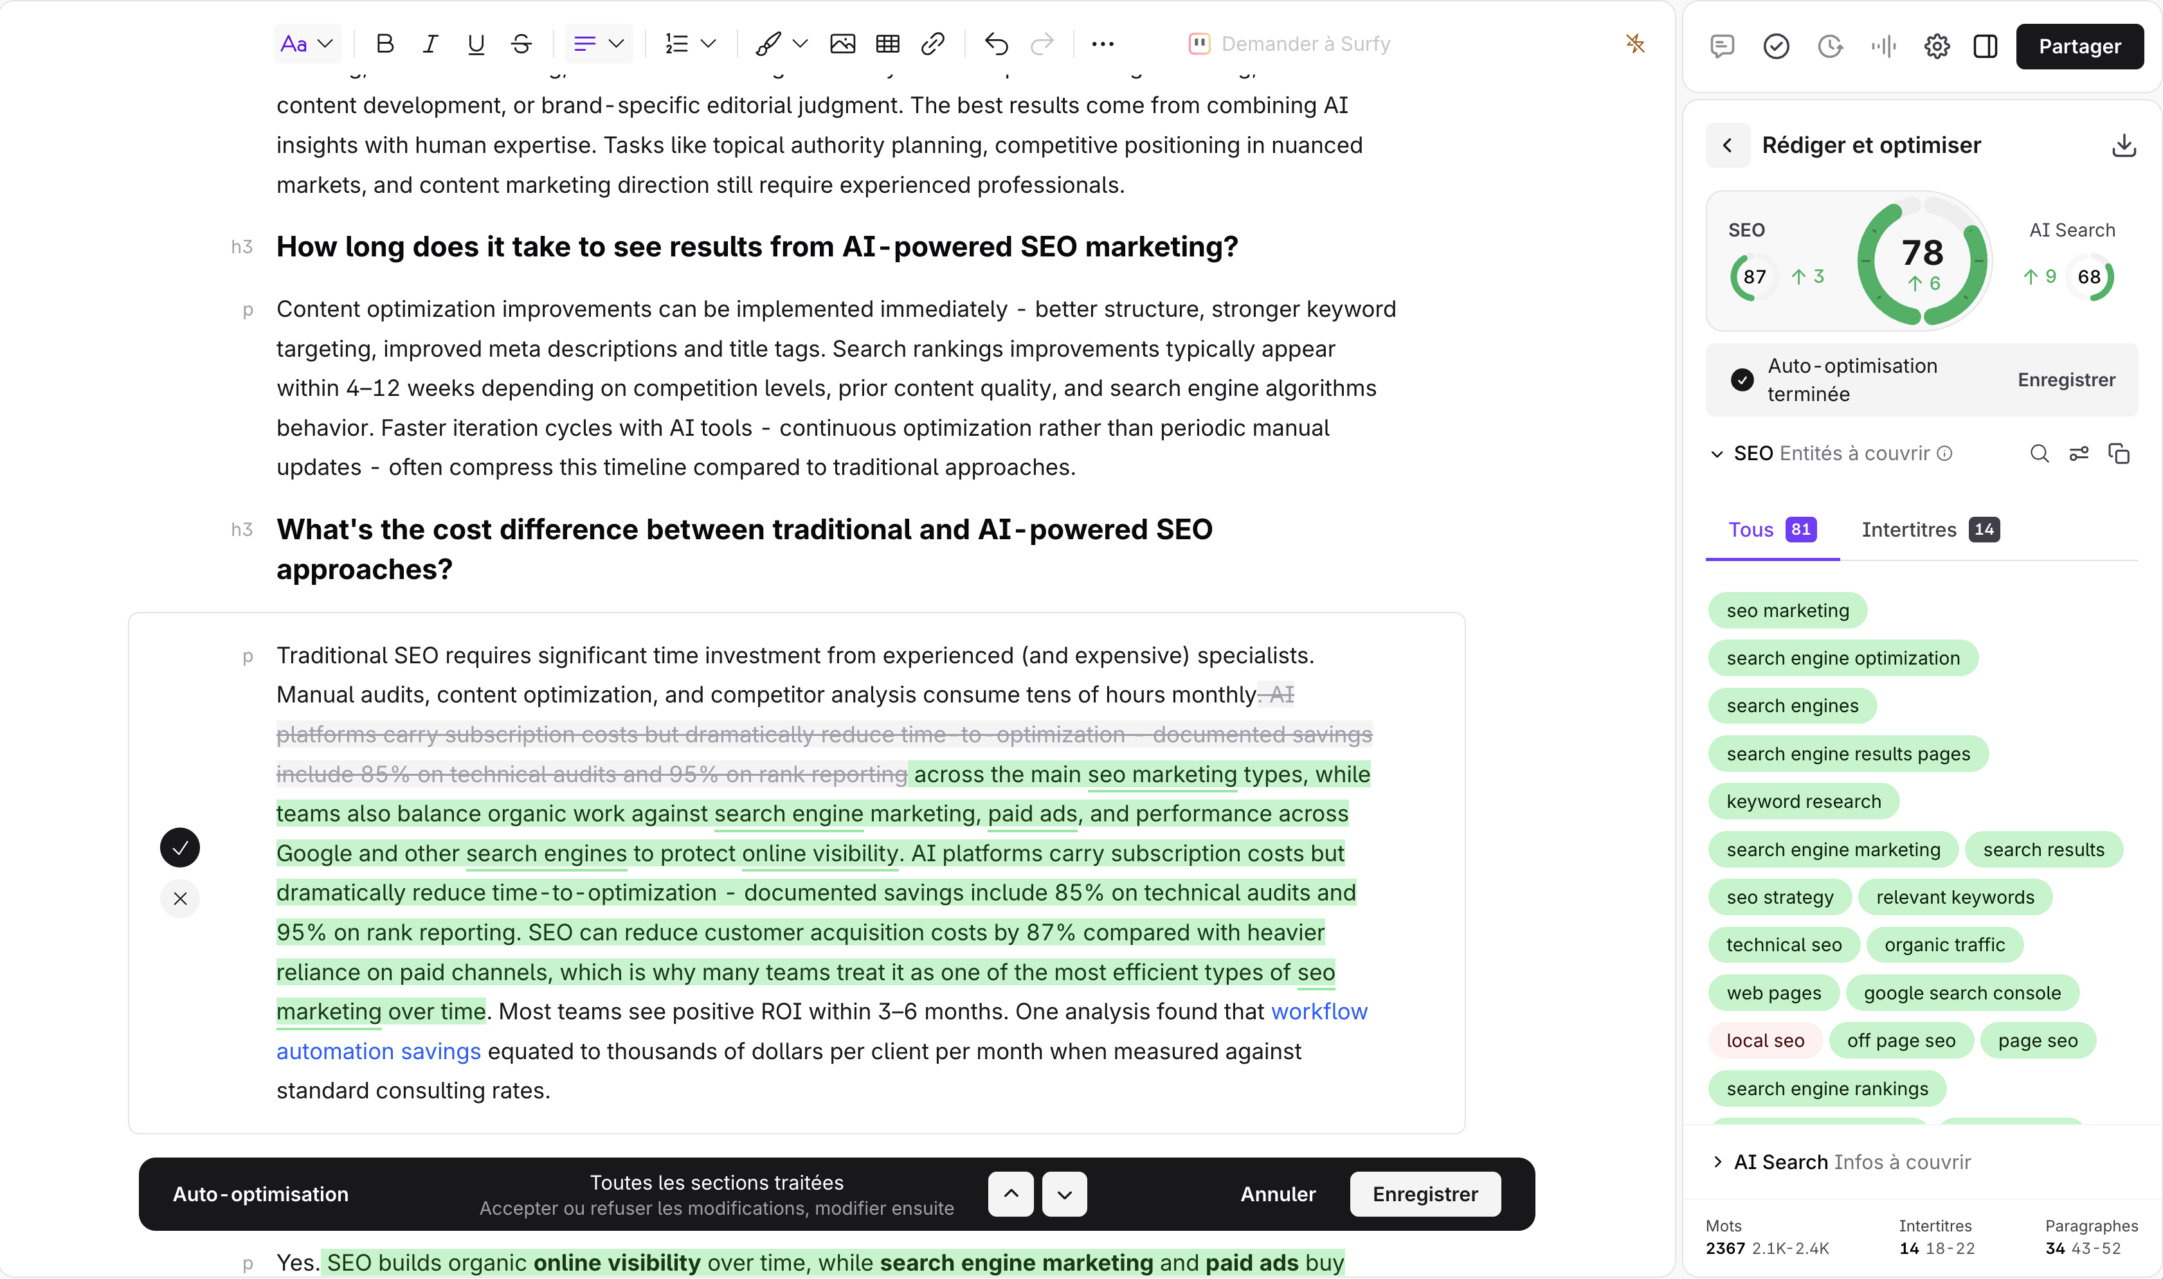Image resolution: width=2163 pixels, height=1279 pixels.
Task: Insert a table using the toolbar icon
Action: [x=887, y=44]
